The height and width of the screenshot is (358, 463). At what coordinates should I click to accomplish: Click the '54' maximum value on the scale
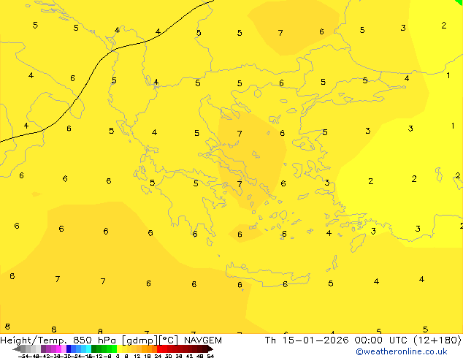point(210,356)
